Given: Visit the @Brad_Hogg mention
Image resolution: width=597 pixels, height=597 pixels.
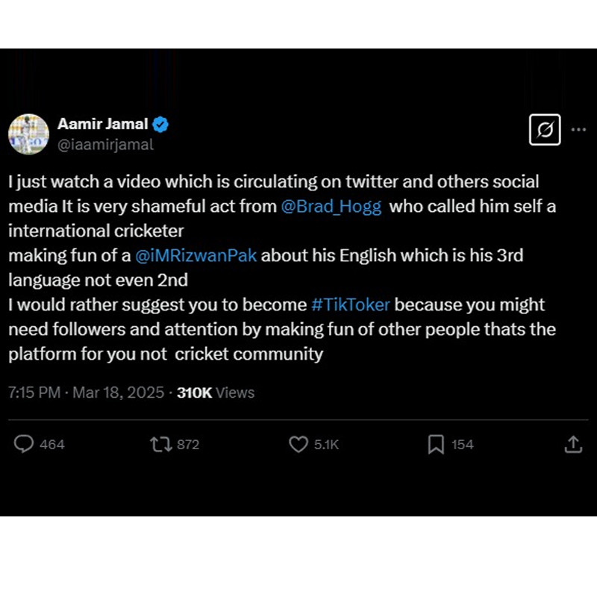Looking at the screenshot, I should pyautogui.click(x=331, y=207).
